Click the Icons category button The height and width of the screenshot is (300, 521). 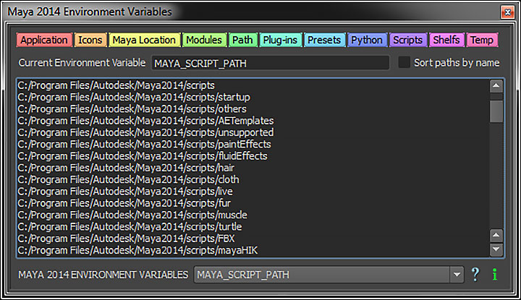click(90, 40)
